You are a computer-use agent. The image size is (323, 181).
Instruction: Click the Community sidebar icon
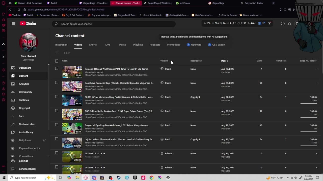pos(13,92)
